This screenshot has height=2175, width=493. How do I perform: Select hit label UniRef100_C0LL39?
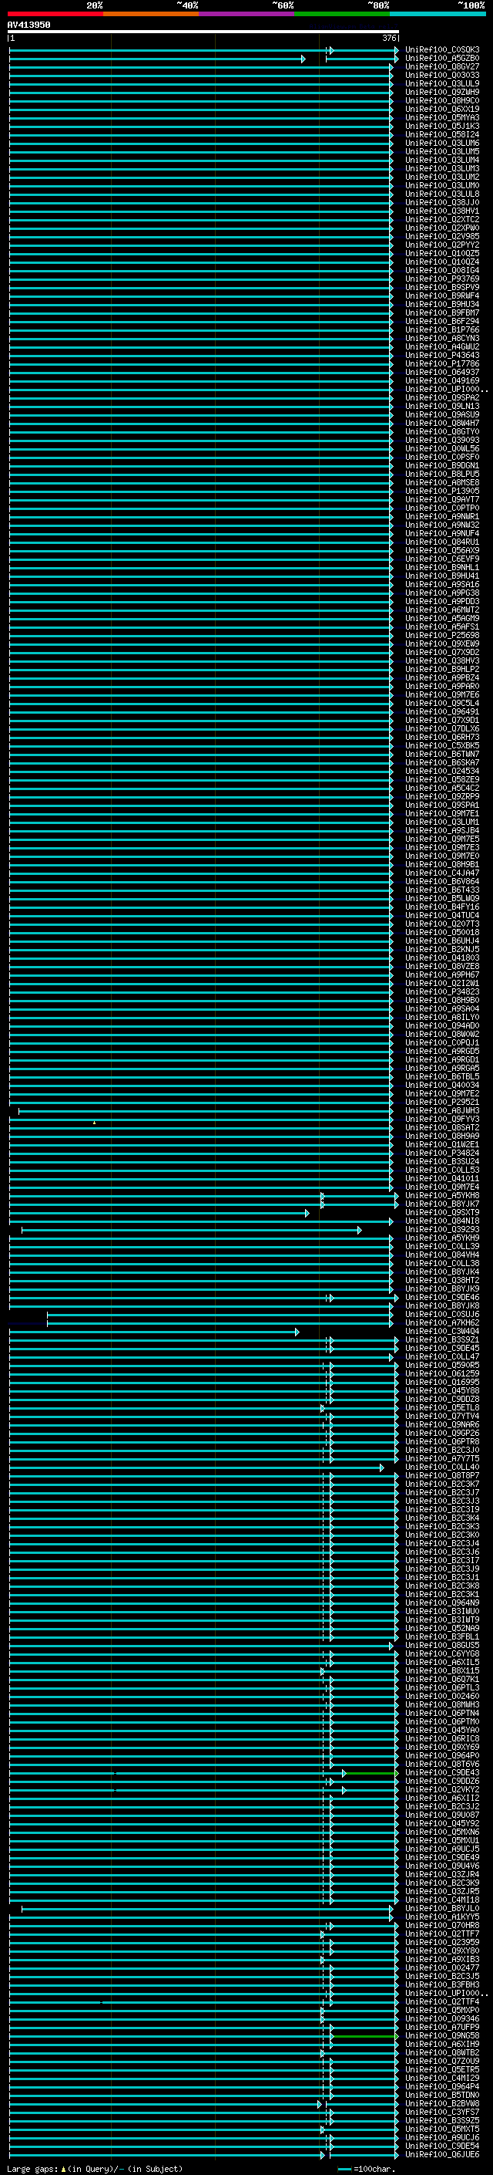click(442, 1246)
